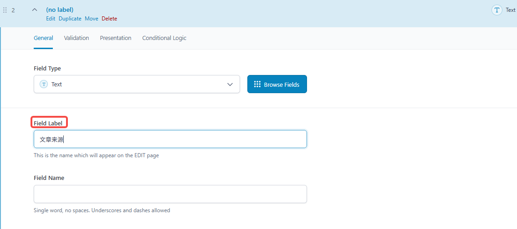Click the Field Type dropdown arrow
This screenshot has width=517, height=229.
pos(230,85)
